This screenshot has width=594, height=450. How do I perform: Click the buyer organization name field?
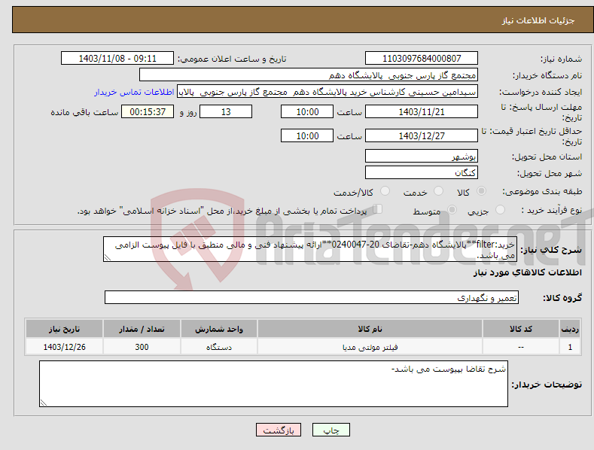pos(309,74)
